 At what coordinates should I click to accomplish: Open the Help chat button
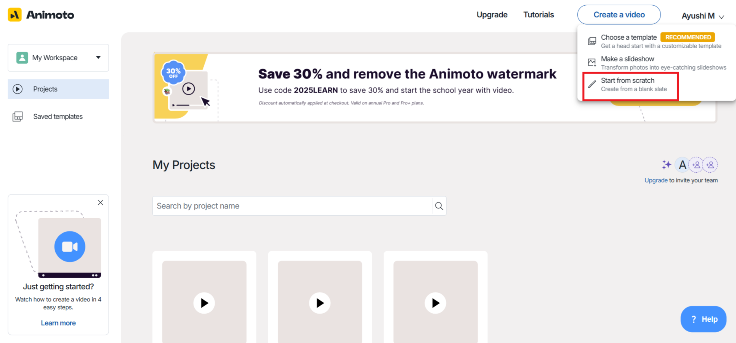click(x=703, y=319)
